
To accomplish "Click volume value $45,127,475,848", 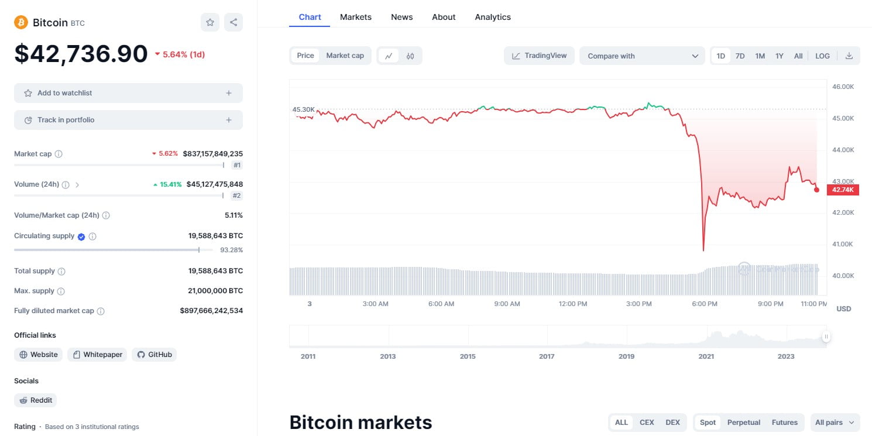I will click(x=214, y=184).
